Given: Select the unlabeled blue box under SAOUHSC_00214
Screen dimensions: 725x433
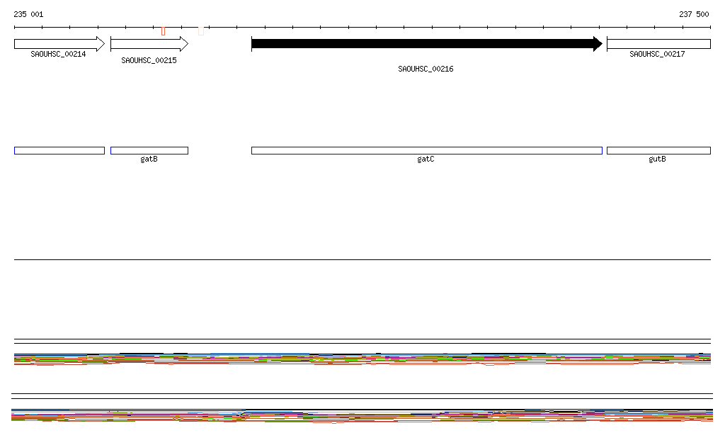Looking at the screenshot, I should (x=59, y=150).
